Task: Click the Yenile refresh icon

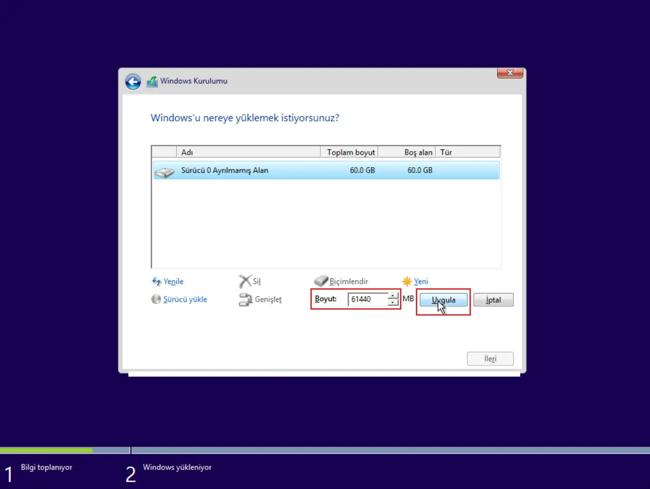Action: (x=157, y=282)
